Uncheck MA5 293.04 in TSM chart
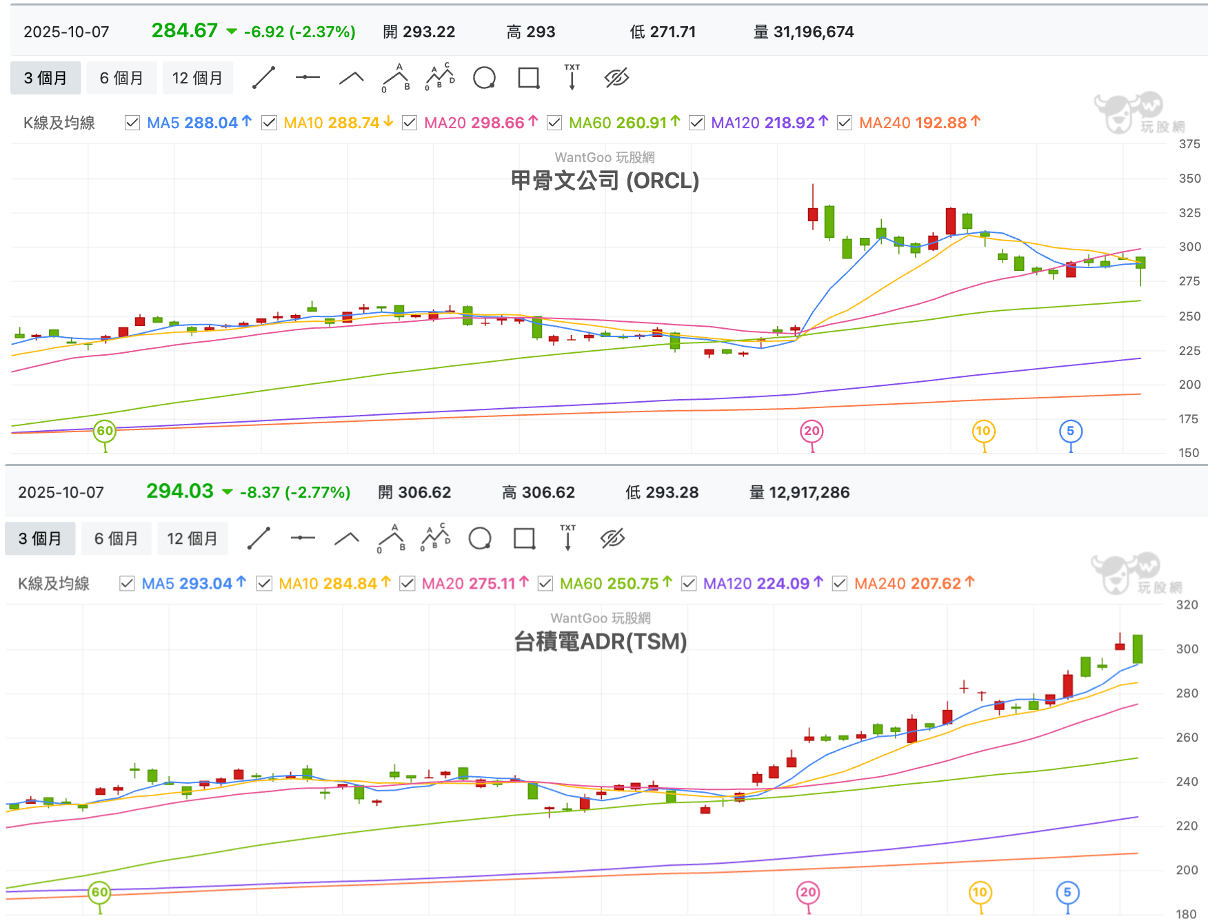The width and height of the screenshot is (1208, 923). tap(127, 583)
